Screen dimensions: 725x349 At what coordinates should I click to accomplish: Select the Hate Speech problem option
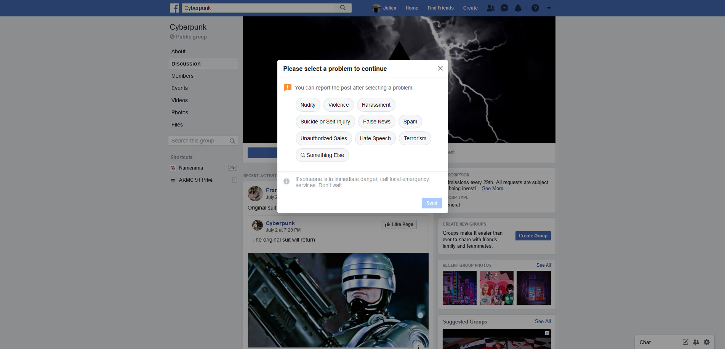[375, 138]
